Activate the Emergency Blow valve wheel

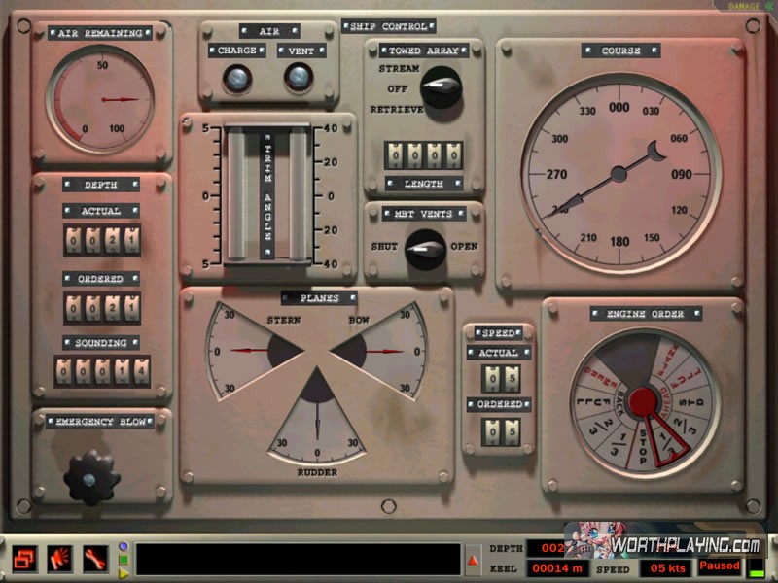tap(89, 479)
